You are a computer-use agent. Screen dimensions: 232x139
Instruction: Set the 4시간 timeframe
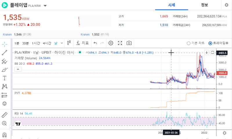click(x=47, y=43)
